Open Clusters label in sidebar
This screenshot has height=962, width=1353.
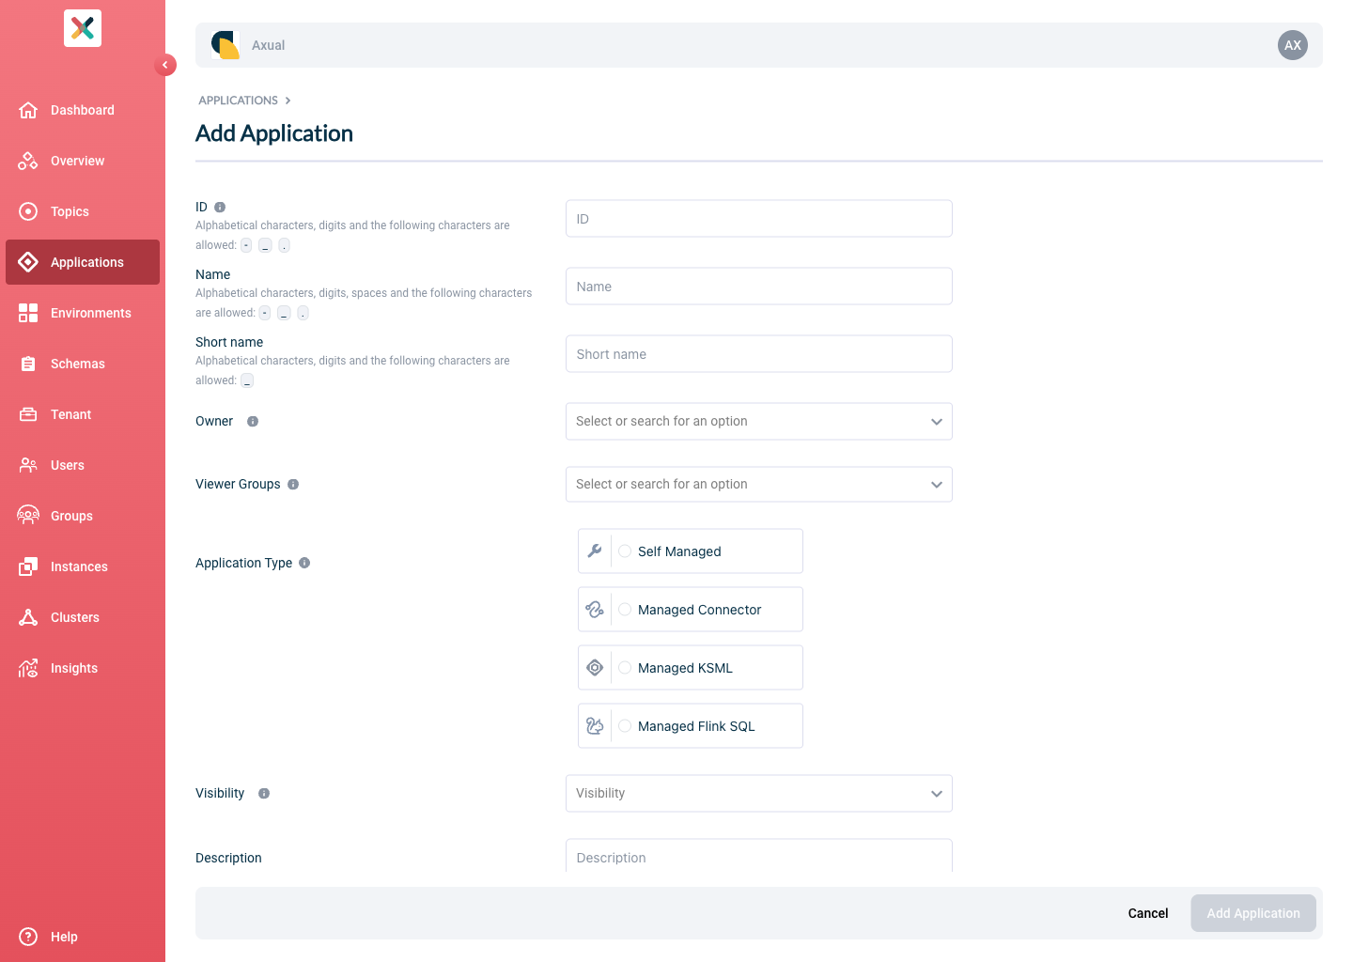click(75, 617)
